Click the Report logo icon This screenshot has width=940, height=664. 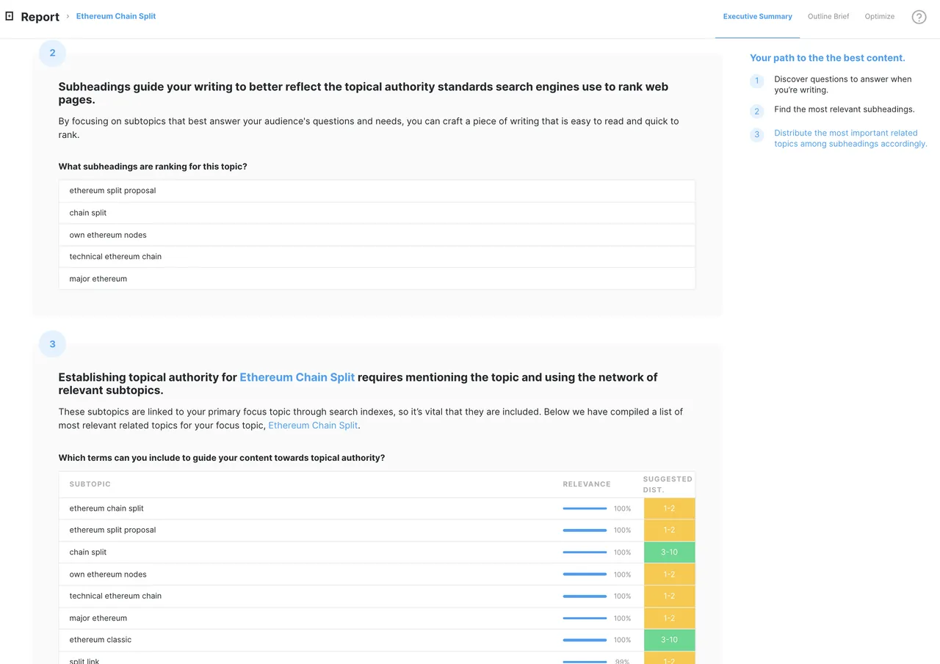[x=10, y=16]
